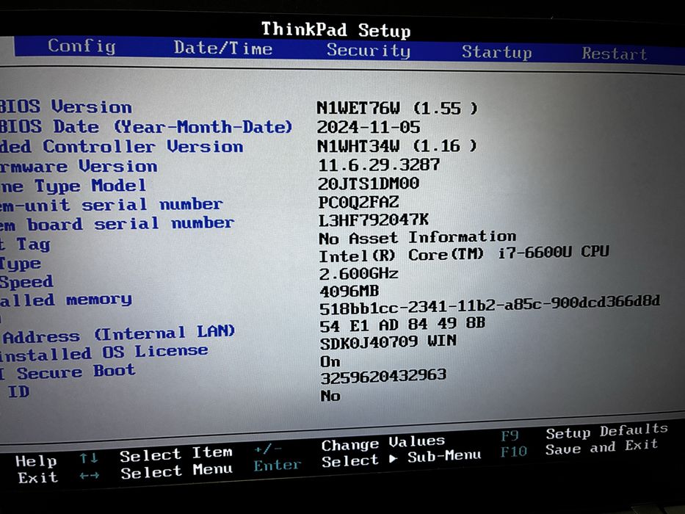This screenshot has height=514, width=685.
Task: Click OS license value SDK0J40709 WIN
Action: (388, 342)
